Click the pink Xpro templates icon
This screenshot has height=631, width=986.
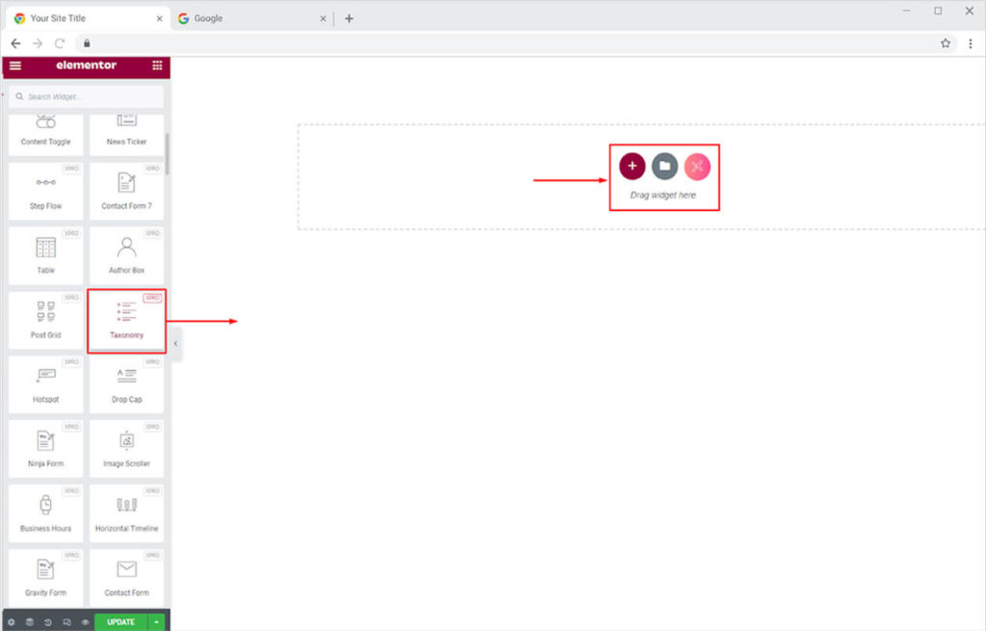pyautogui.click(x=697, y=166)
